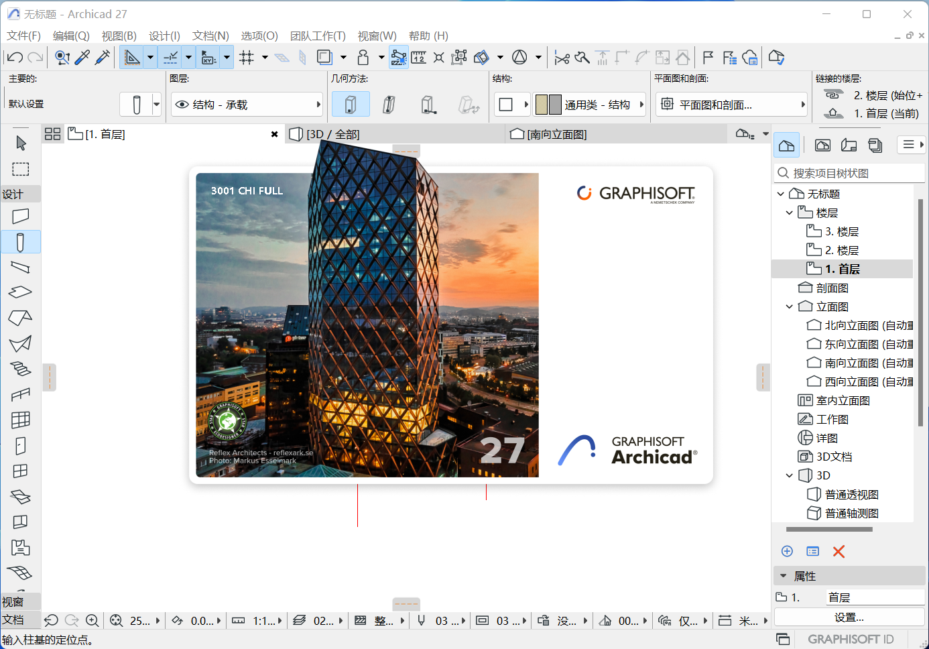Choose the vertical column geometry method

(351, 105)
